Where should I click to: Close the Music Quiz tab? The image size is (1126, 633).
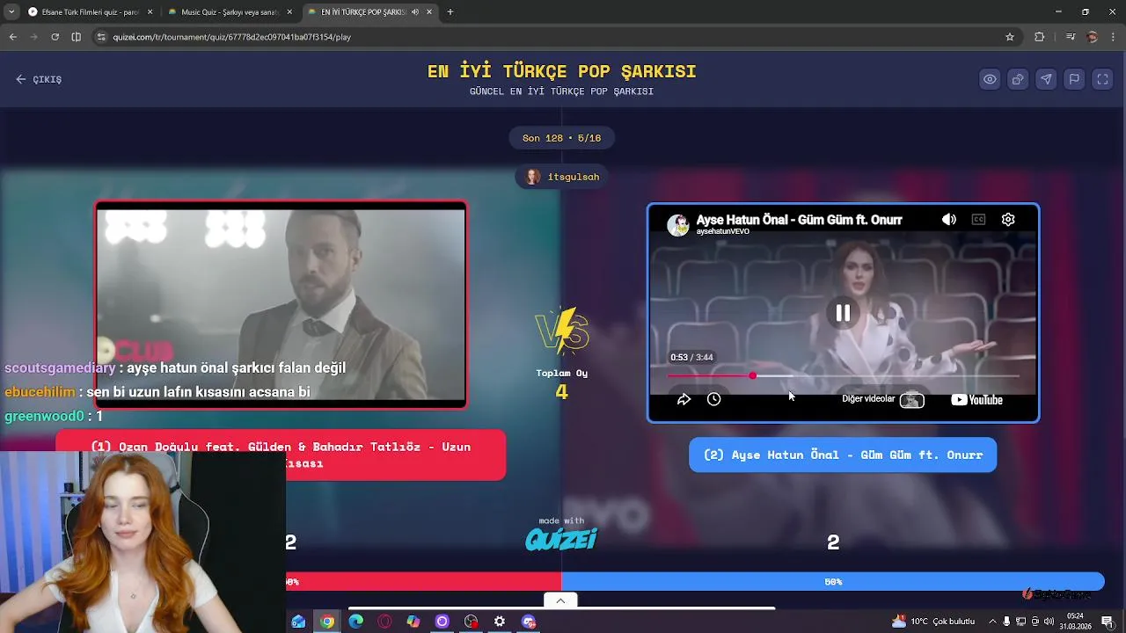coord(289,12)
